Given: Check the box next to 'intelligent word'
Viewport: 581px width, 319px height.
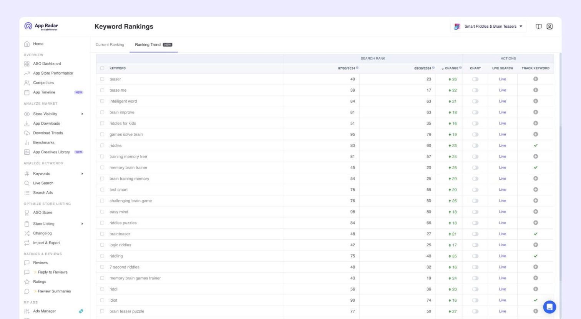Looking at the screenshot, I should point(102,101).
